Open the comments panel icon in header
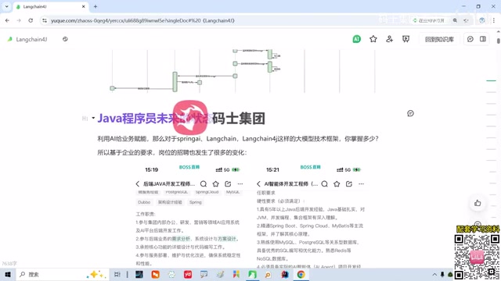The image size is (501, 281). (x=470, y=39)
